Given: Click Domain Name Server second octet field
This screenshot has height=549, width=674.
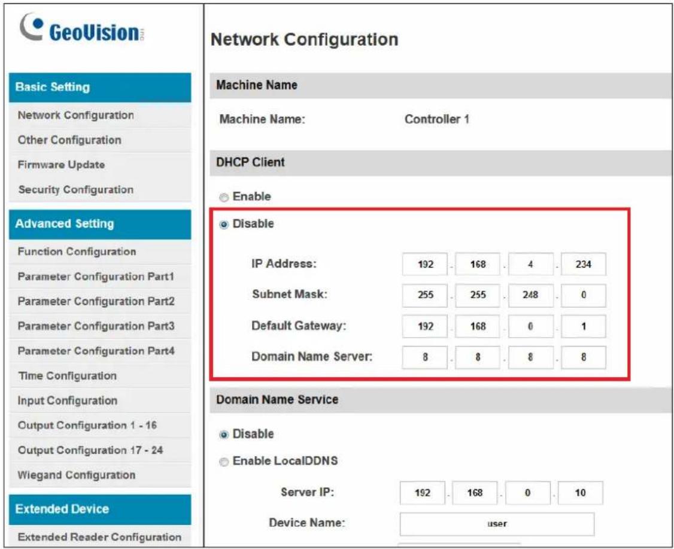Looking at the screenshot, I should (x=478, y=357).
